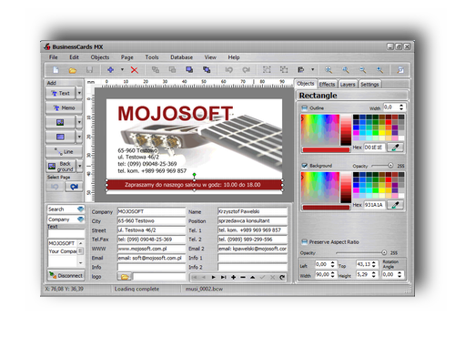The height and width of the screenshot is (337, 455).
Task: Browse for logo with folder button
Action: 125,277
